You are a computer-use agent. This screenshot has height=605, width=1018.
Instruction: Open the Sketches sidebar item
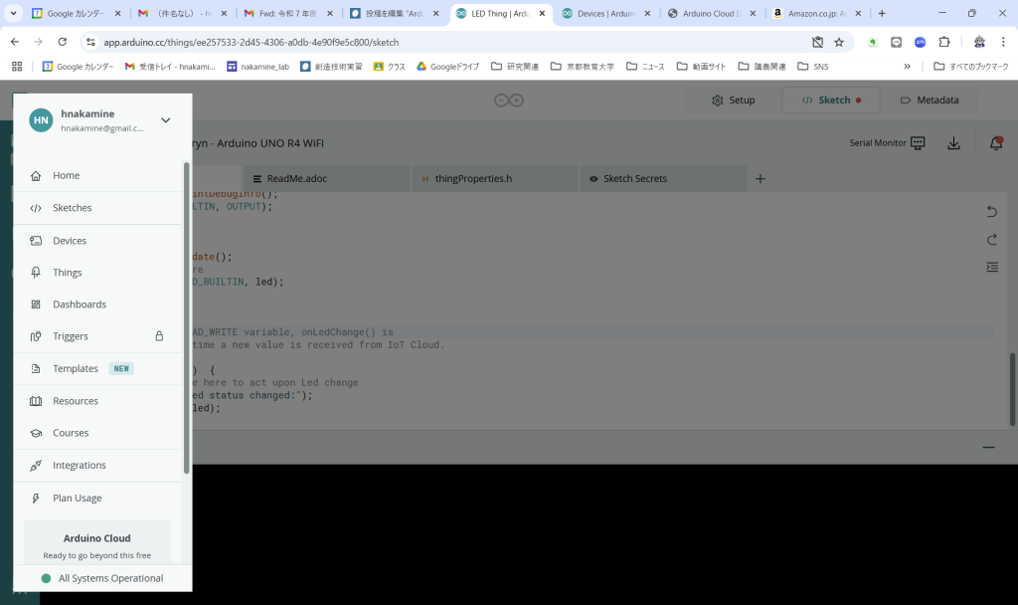72,208
